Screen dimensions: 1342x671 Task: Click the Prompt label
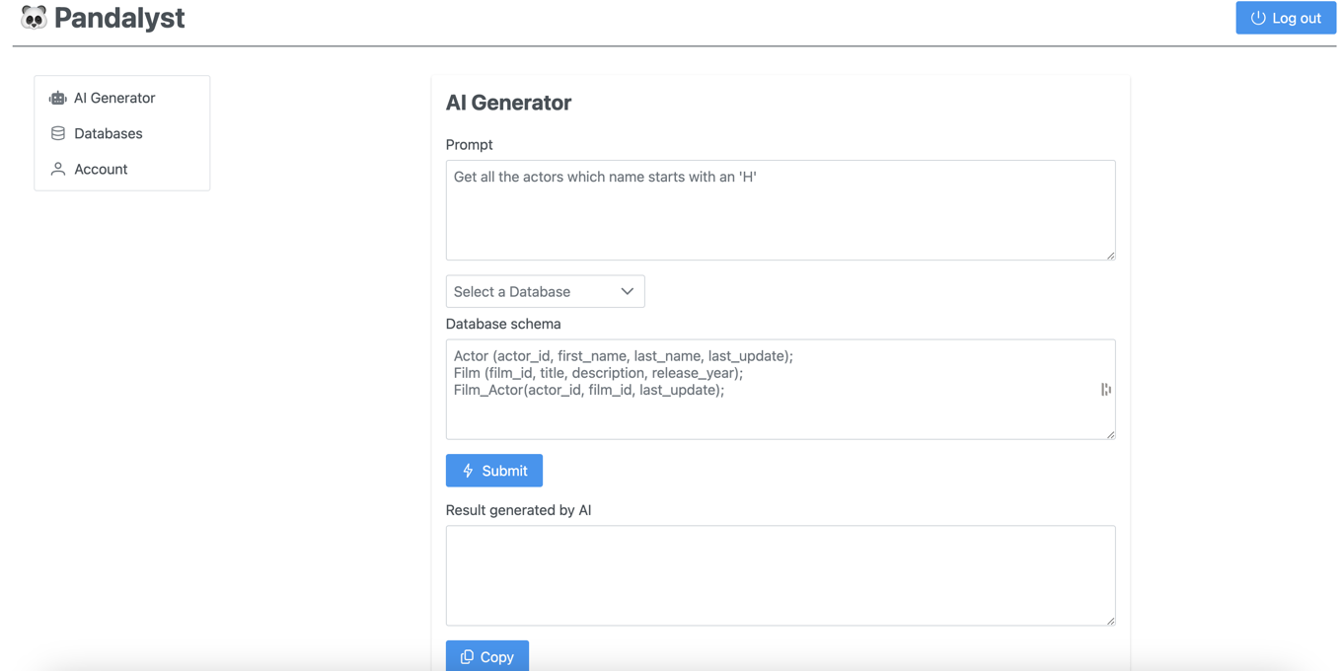(469, 144)
